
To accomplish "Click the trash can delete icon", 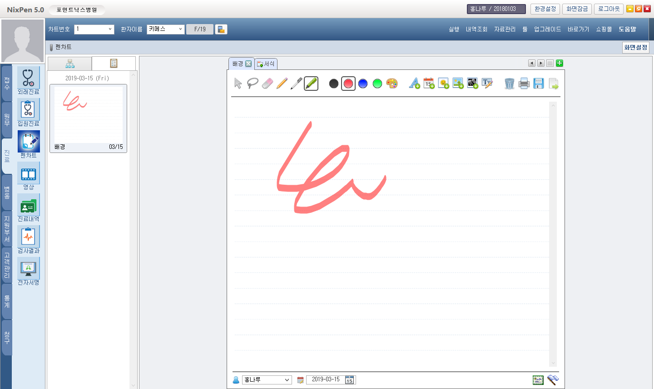I will (x=510, y=84).
